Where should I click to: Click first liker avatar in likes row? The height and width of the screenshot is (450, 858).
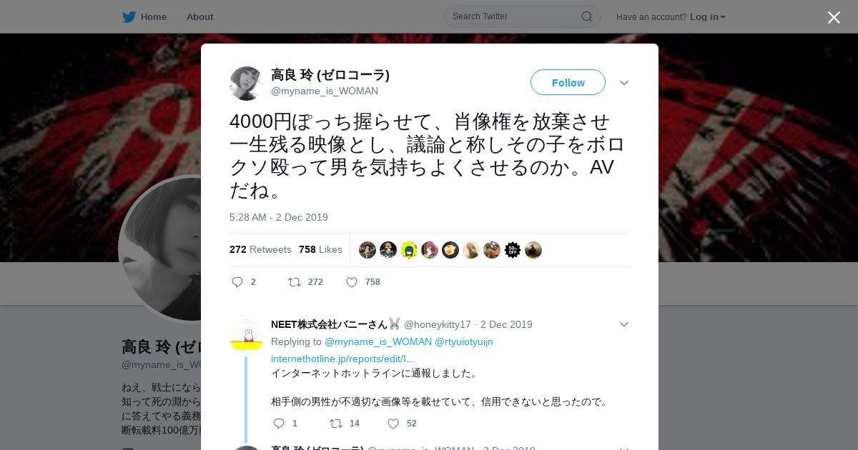pyautogui.click(x=368, y=250)
